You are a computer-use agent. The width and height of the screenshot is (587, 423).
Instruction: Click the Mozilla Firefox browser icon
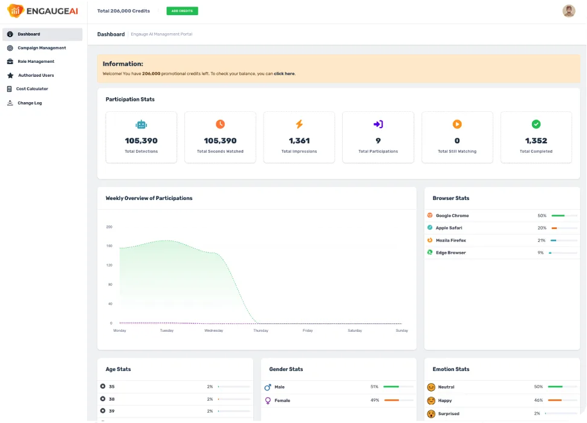pos(430,240)
